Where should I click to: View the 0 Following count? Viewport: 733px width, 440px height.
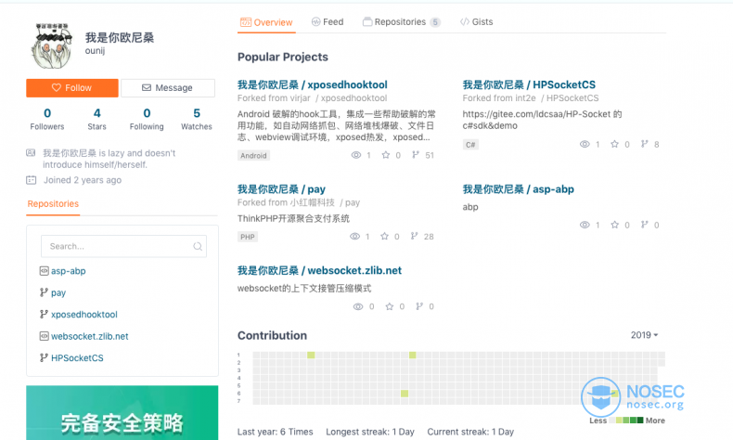(x=147, y=119)
